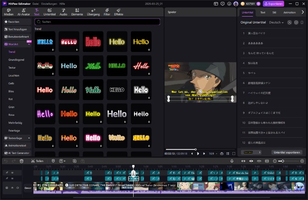This screenshot has width=308, height=200.
Task: Toggle visibility of the first subtitle track
Action: pos(12,173)
